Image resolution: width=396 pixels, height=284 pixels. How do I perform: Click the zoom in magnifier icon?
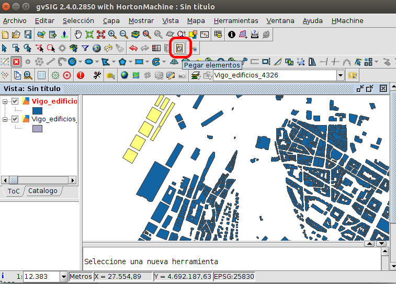click(x=112, y=35)
